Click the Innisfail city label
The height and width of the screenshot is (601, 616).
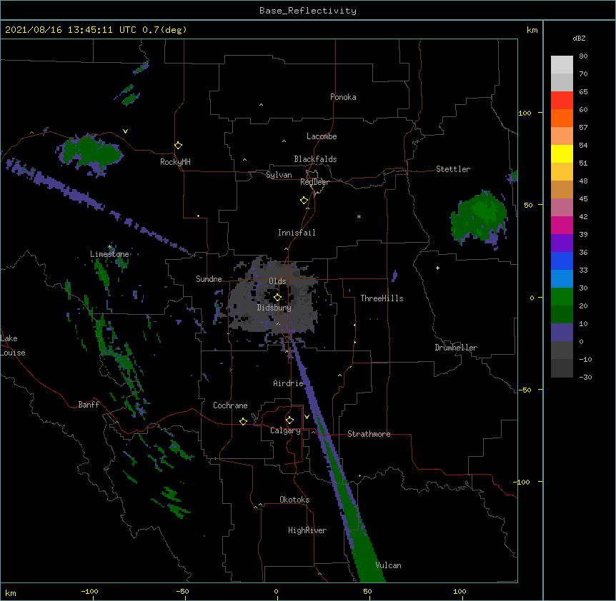[x=297, y=233]
